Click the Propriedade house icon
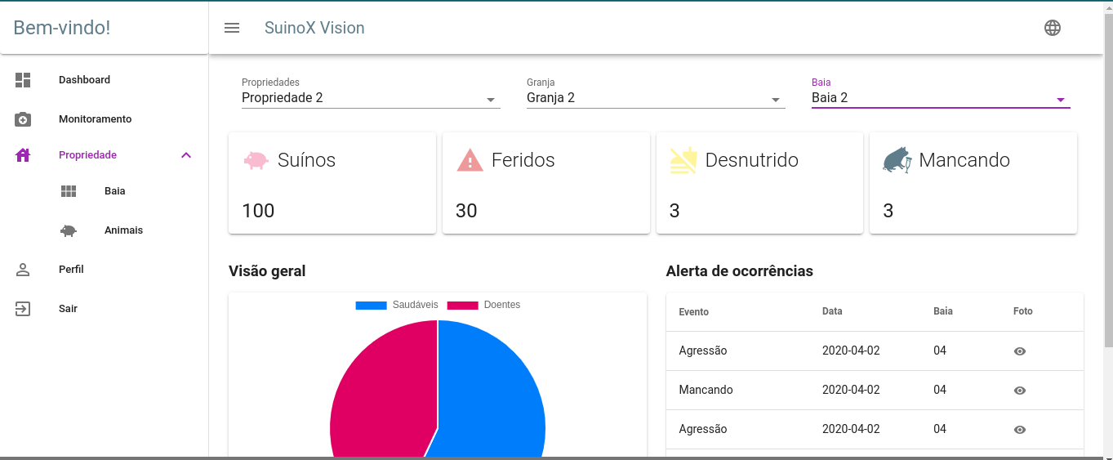1113x460 pixels. [23, 155]
